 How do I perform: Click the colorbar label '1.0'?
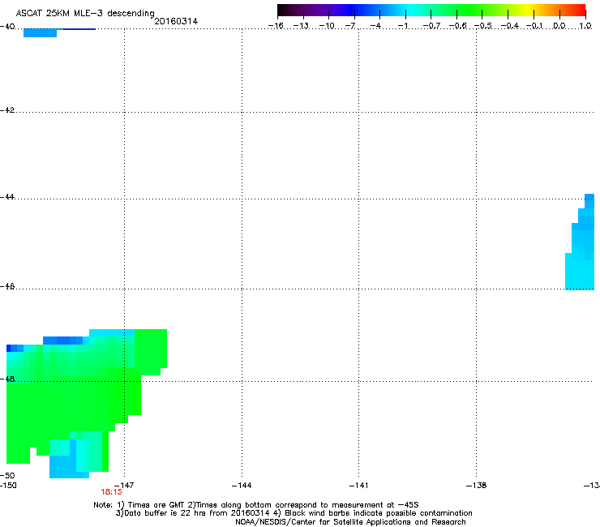click(585, 26)
